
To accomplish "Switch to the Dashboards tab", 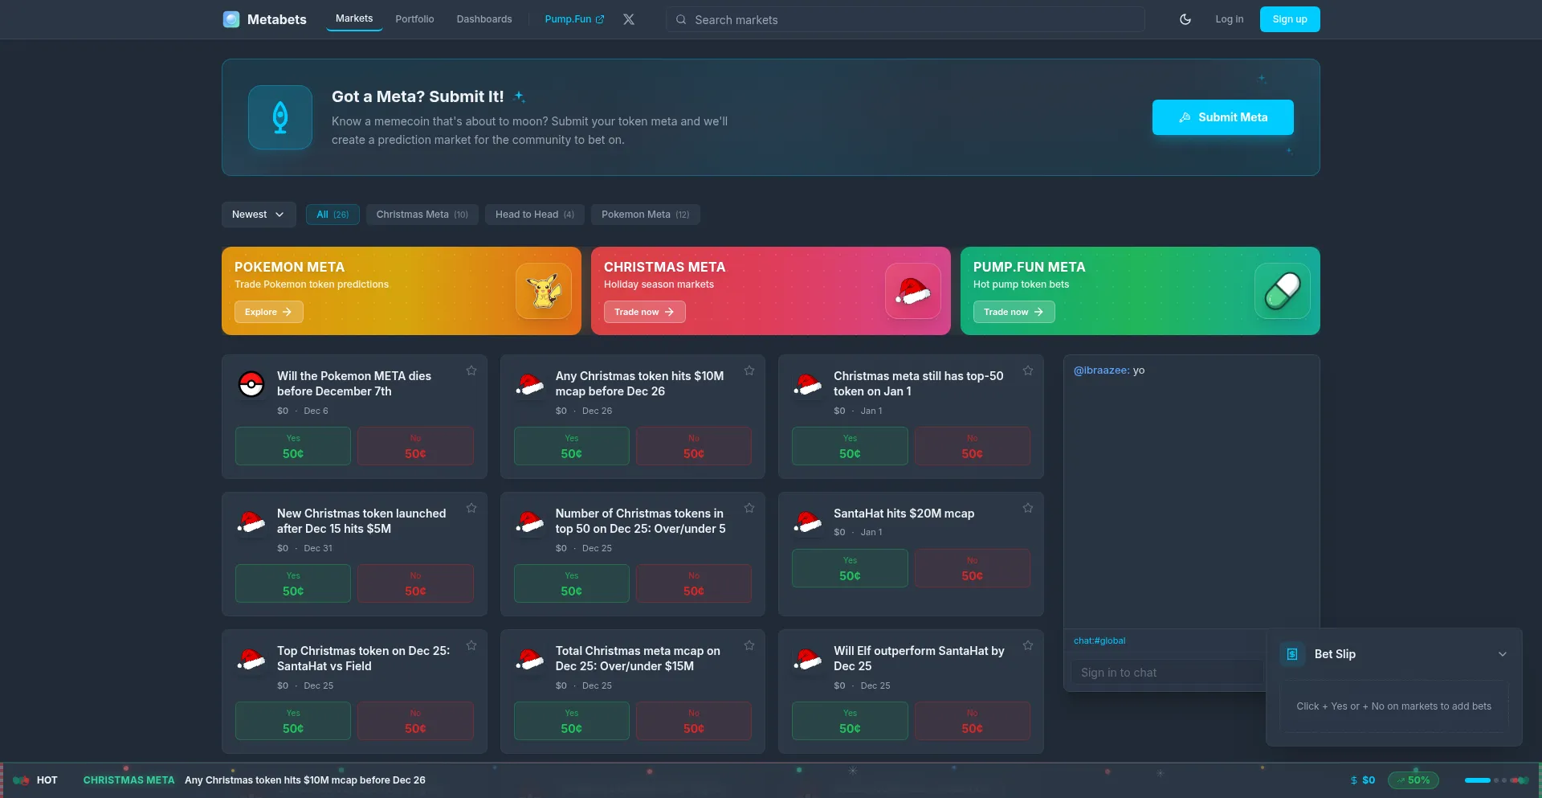I will (483, 19).
